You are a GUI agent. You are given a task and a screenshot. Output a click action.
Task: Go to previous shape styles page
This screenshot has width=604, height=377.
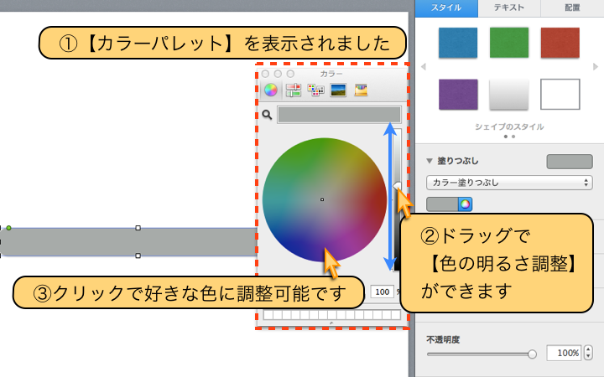pos(423,66)
